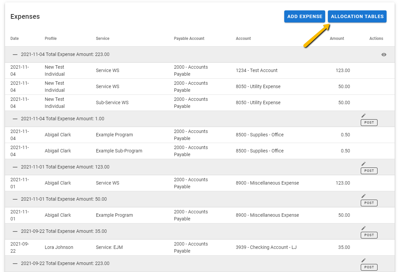Viewport: 398px width, 272px height.
Task: Collapse the 2021-11-01 group totaling 50.00
Action: pyautogui.click(x=15, y=199)
